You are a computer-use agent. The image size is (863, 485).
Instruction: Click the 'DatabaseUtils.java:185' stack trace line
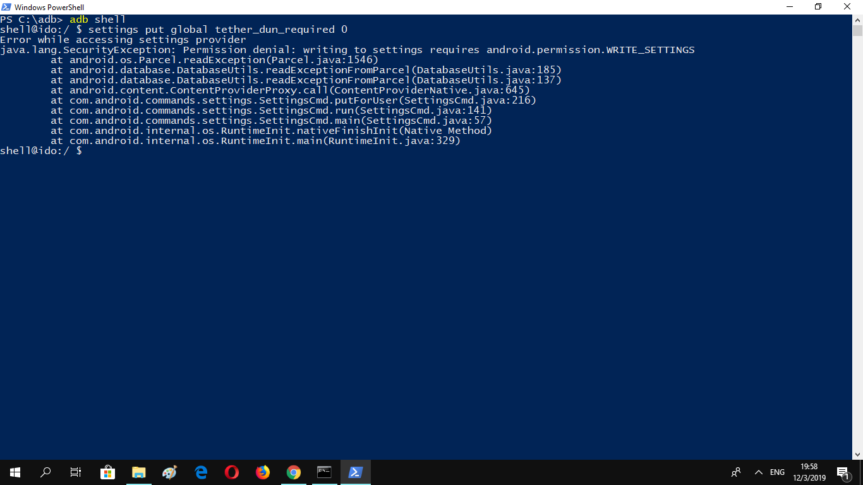(306, 70)
